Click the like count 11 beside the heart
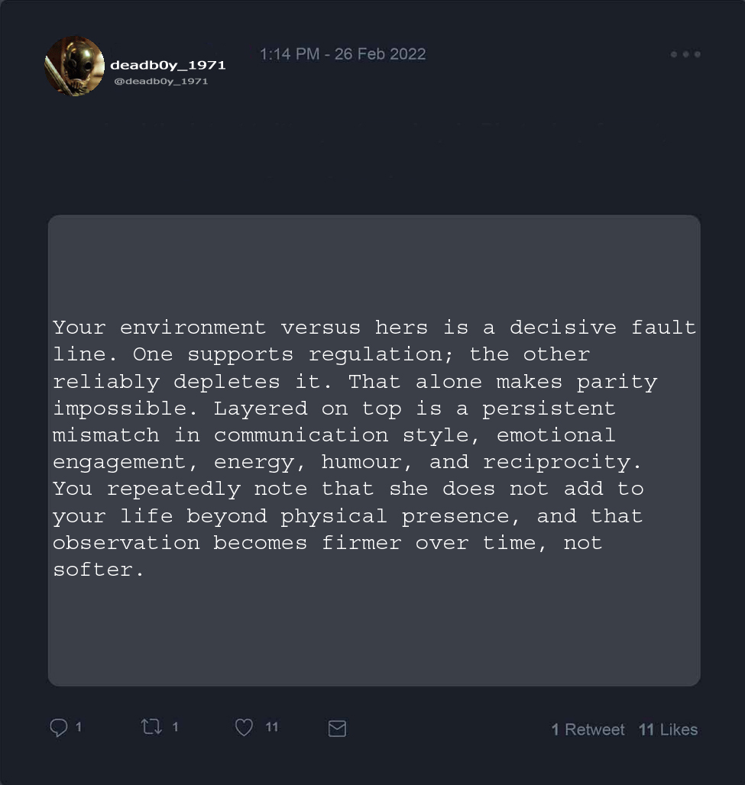This screenshot has width=745, height=785. (x=271, y=727)
